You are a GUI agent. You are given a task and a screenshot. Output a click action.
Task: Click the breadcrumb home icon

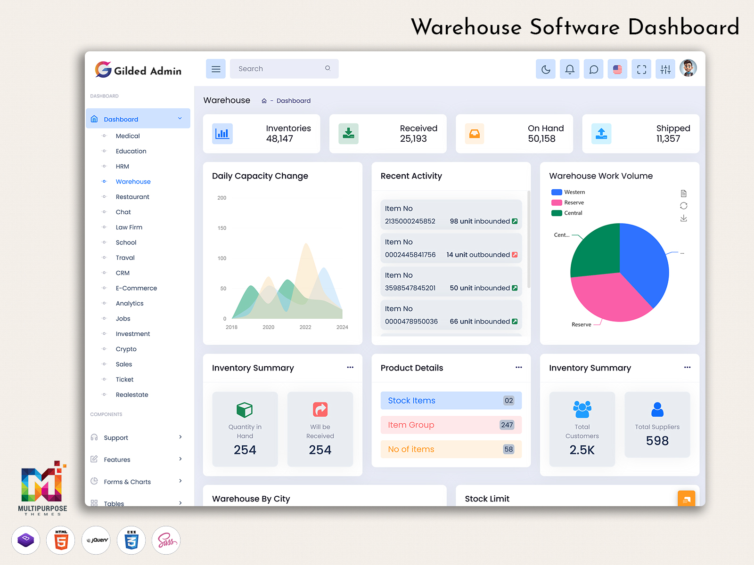[264, 101]
